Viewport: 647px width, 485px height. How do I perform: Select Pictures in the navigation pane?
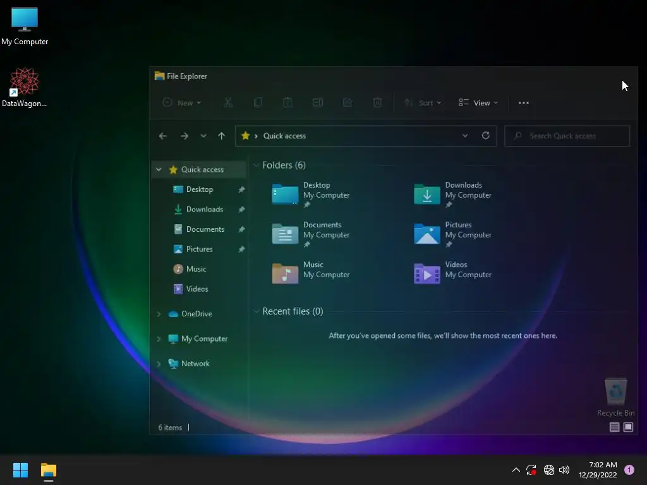point(199,249)
